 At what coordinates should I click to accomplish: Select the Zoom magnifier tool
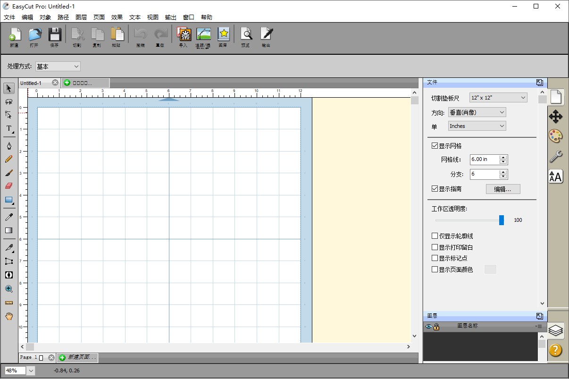9,289
